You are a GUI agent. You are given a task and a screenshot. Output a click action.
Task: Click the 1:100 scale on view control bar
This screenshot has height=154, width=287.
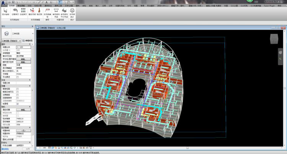[44, 147]
